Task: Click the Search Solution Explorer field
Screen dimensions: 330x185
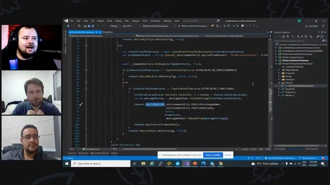Action: click(x=299, y=41)
